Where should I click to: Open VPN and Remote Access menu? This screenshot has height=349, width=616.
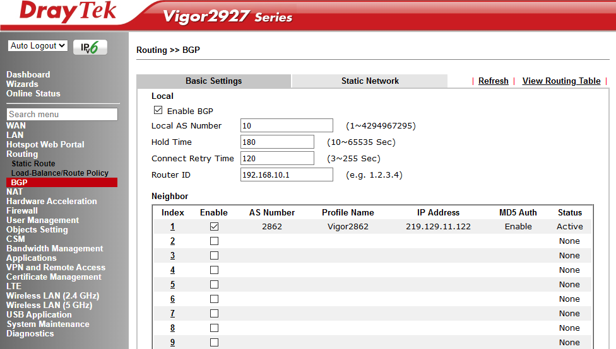[56, 268]
